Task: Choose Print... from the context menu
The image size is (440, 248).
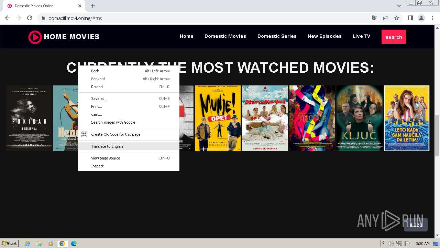Action: 129,106
